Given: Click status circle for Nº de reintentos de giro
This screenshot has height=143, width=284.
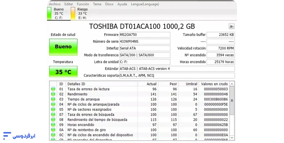Looking at the screenshot, I should click(53, 130).
